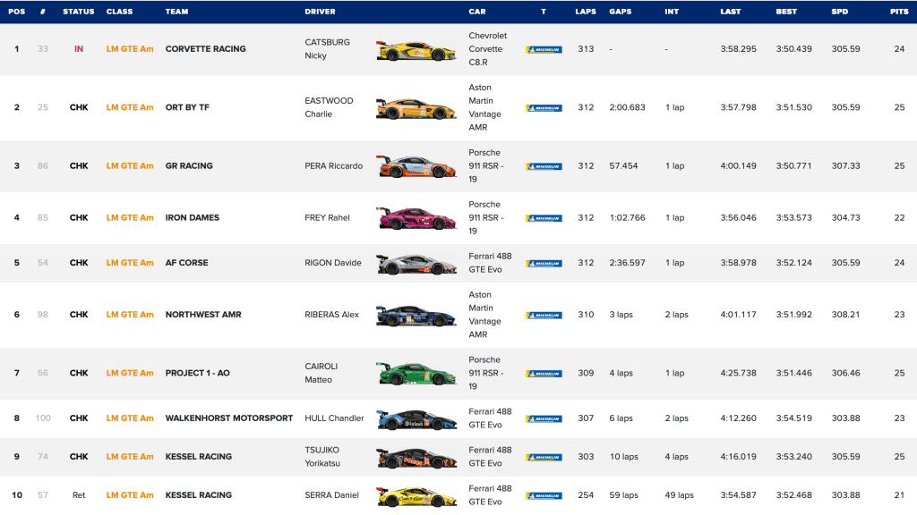Click driver name RIBERAS Alex

click(332, 315)
